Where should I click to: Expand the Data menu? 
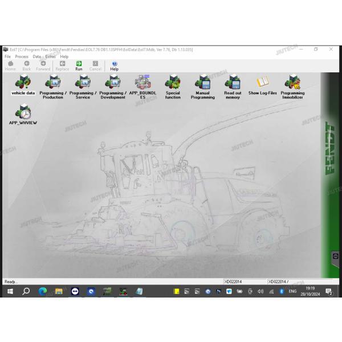[x=36, y=57]
